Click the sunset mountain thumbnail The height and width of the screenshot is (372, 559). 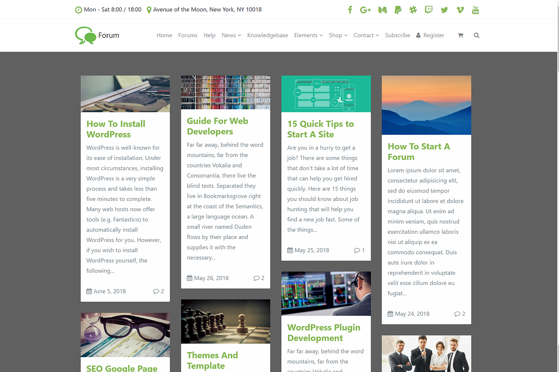coord(426,105)
